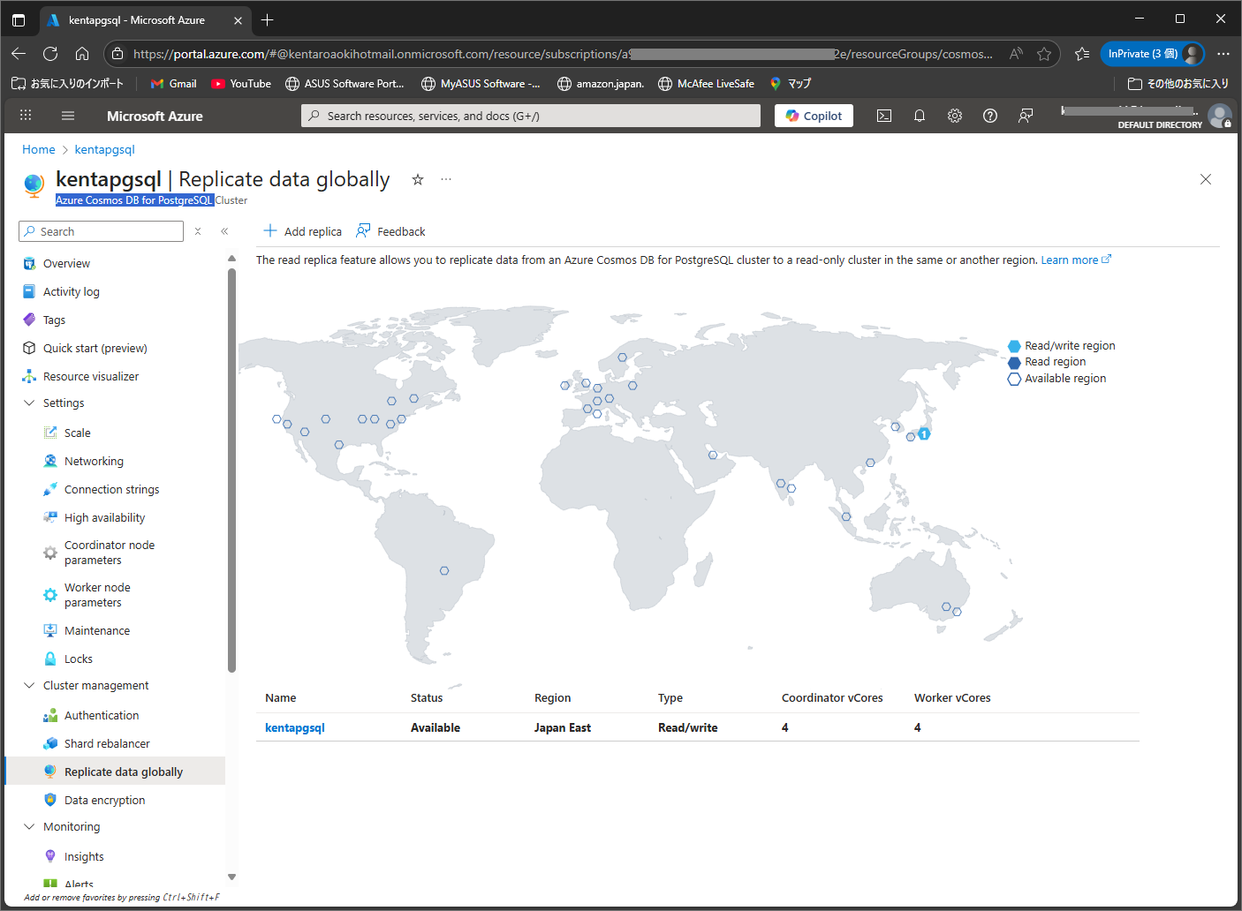The width and height of the screenshot is (1242, 911).
Task: Click Add replica
Action: click(302, 230)
